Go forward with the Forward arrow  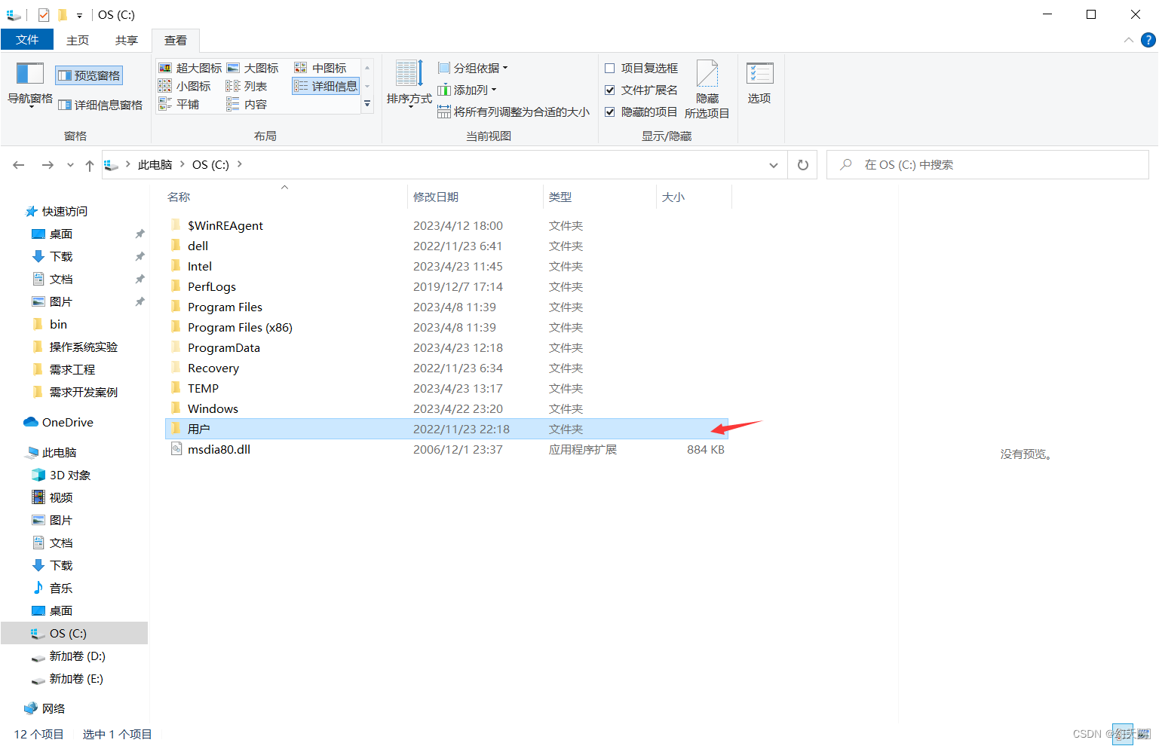click(48, 164)
